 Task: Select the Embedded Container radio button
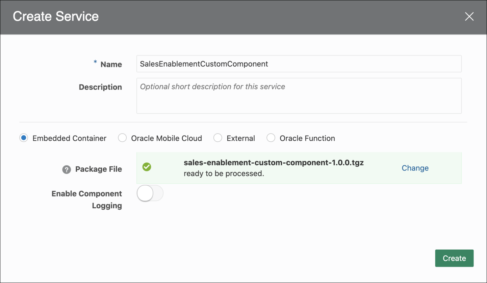[23, 138]
